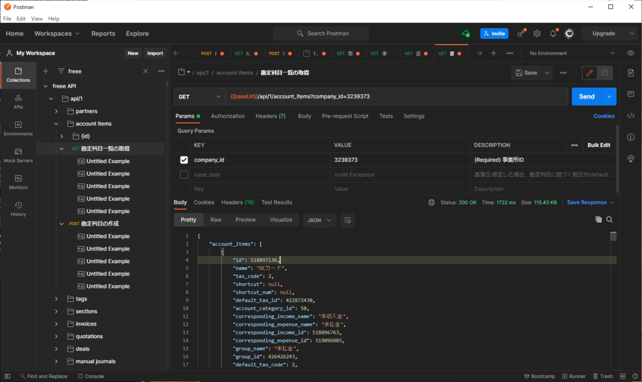642x382 pixels.
Task: Expand the partners folder
Action: coord(57,111)
